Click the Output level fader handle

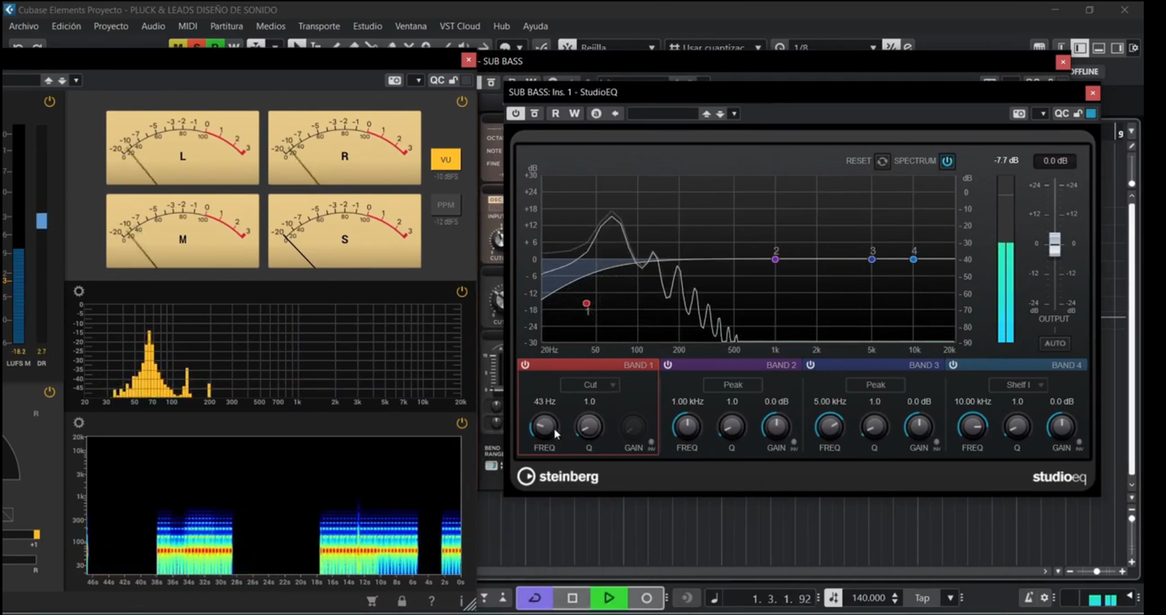click(x=1055, y=243)
